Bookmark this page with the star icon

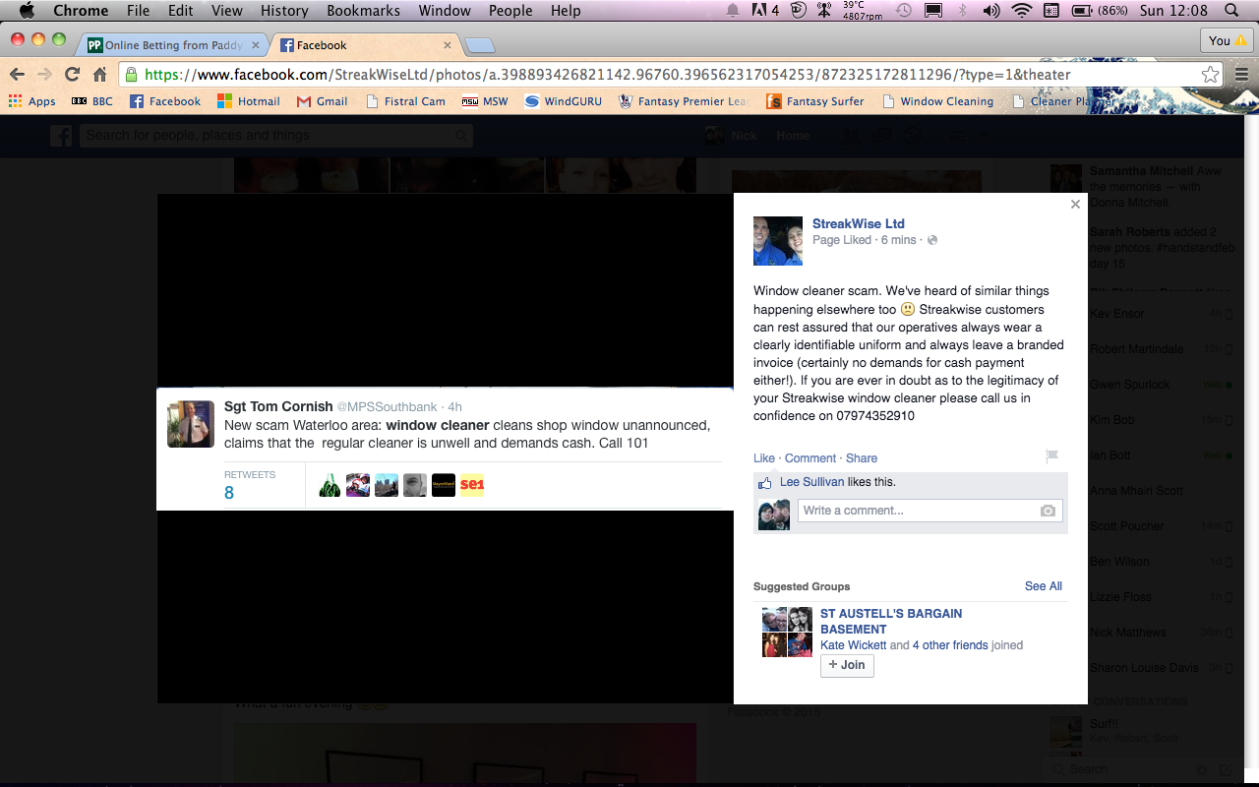(x=1211, y=75)
